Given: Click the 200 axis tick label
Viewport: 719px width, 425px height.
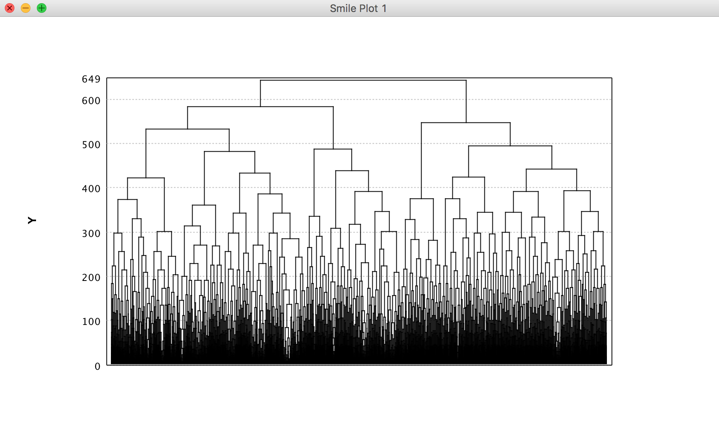Looking at the screenshot, I should (91, 278).
